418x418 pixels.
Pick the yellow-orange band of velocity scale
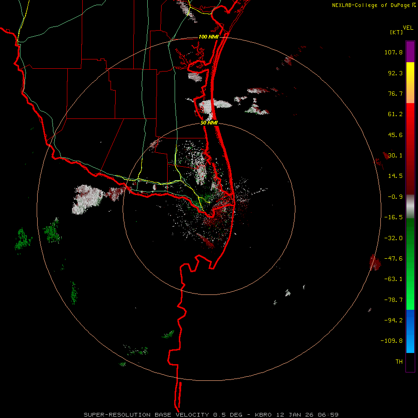click(410, 83)
